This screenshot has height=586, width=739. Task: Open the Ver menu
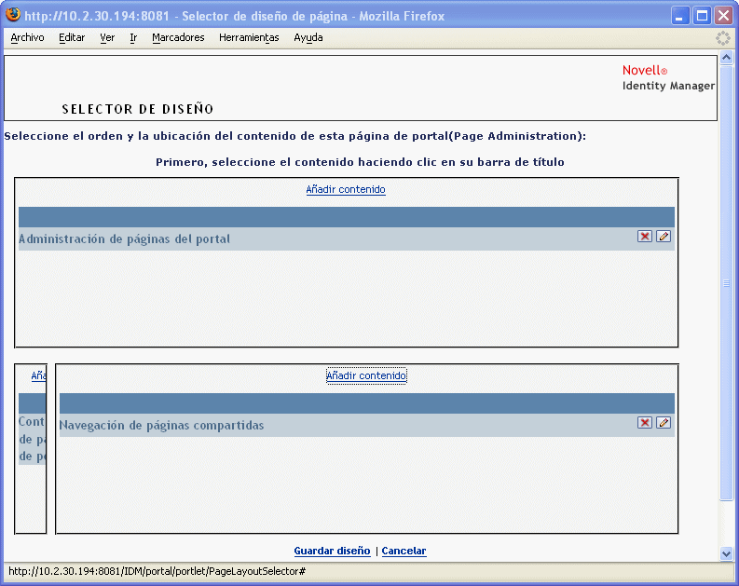[107, 37]
